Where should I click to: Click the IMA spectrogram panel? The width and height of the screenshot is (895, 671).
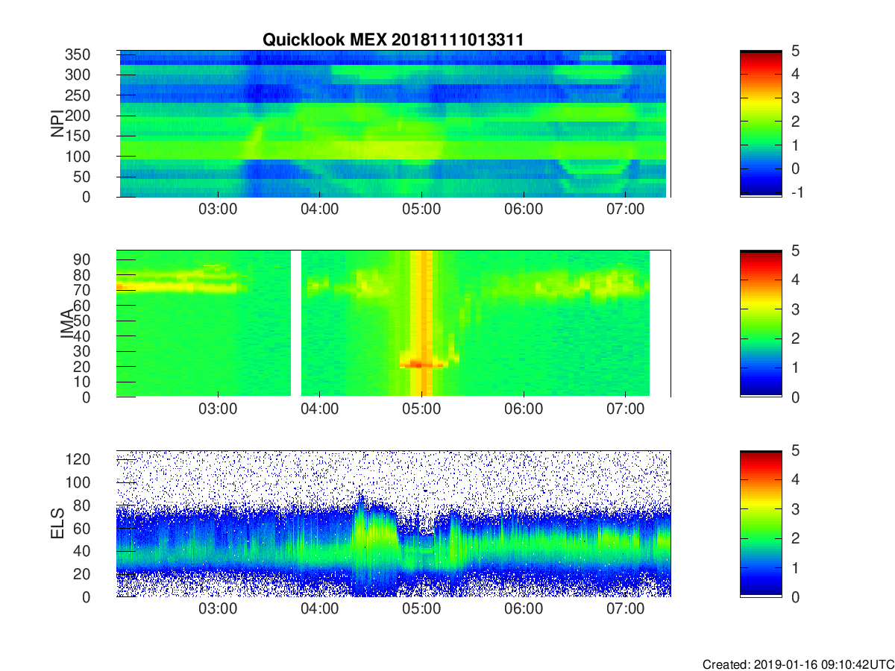[393, 324]
